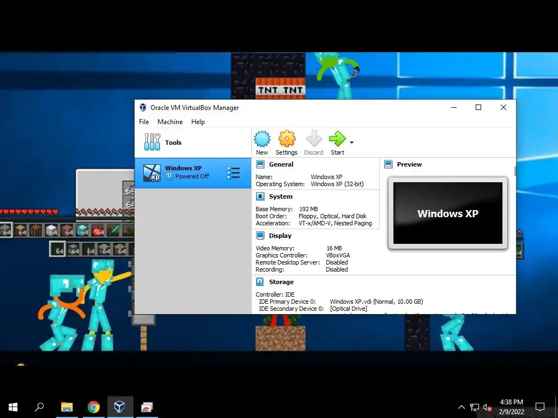Click Acceleration value VT-x/AMD-V, Nested Paging
Screen dimensions: 558x418
pos(335,223)
